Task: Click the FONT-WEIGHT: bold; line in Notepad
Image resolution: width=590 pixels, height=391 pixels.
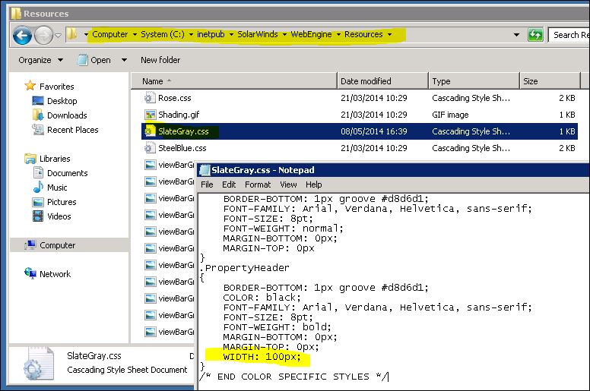Action: click(277, 327)
